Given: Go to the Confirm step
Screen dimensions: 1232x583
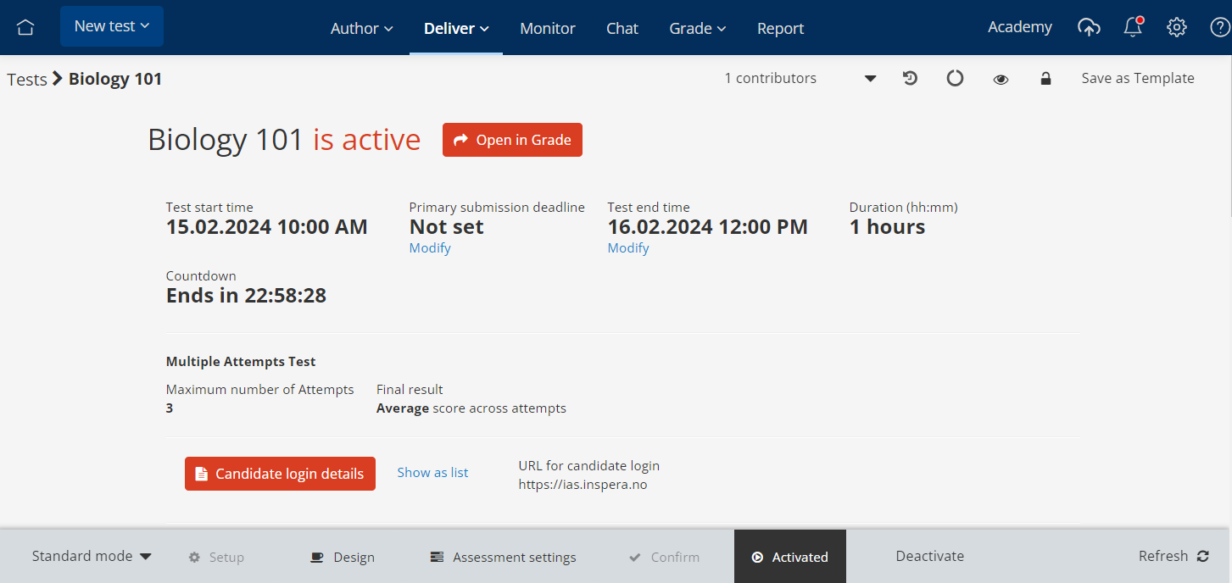Looking at the screenshot, I should (x=664, y=557).
